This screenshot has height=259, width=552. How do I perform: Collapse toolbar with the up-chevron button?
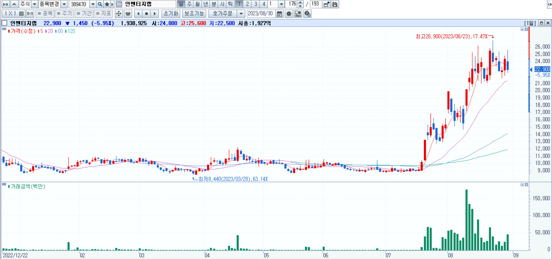14,4
